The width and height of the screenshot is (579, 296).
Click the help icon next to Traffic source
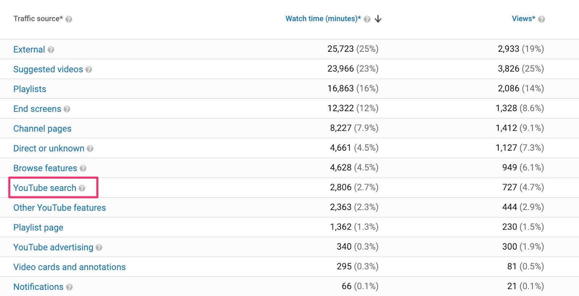click(69, 19)
